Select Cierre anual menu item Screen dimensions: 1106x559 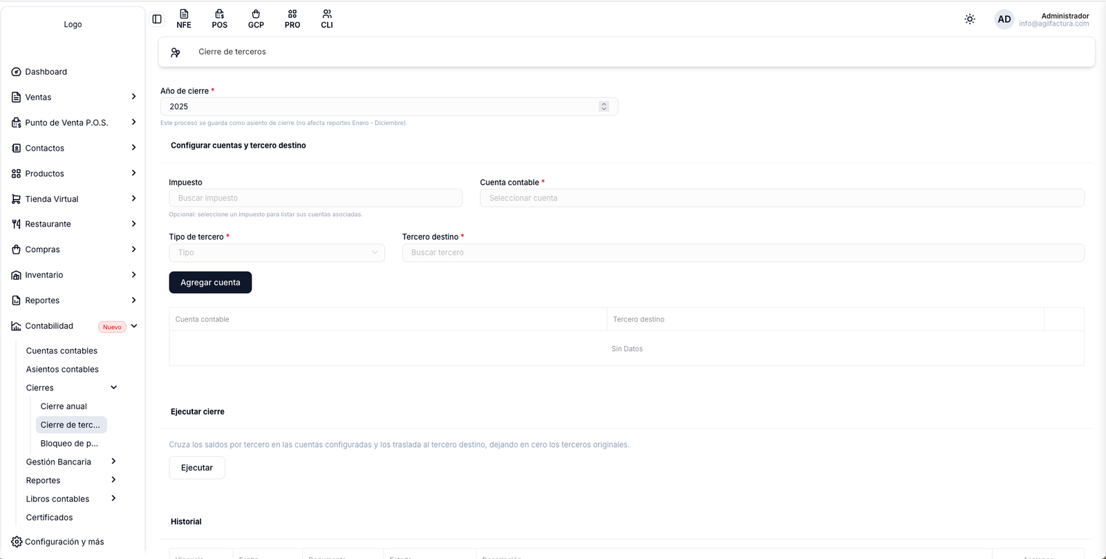coord(64,406)
